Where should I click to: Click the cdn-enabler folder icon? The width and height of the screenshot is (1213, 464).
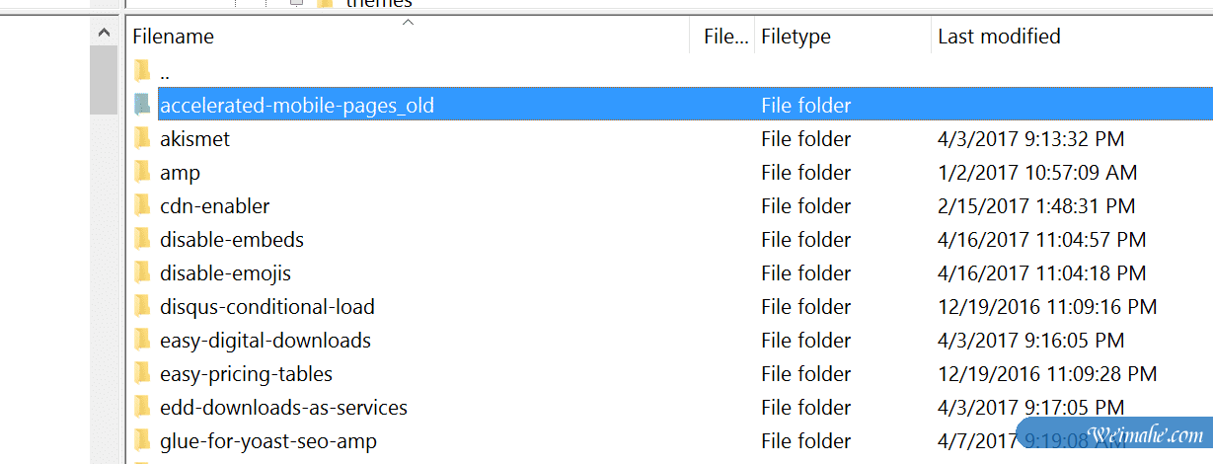coord(142,205)
